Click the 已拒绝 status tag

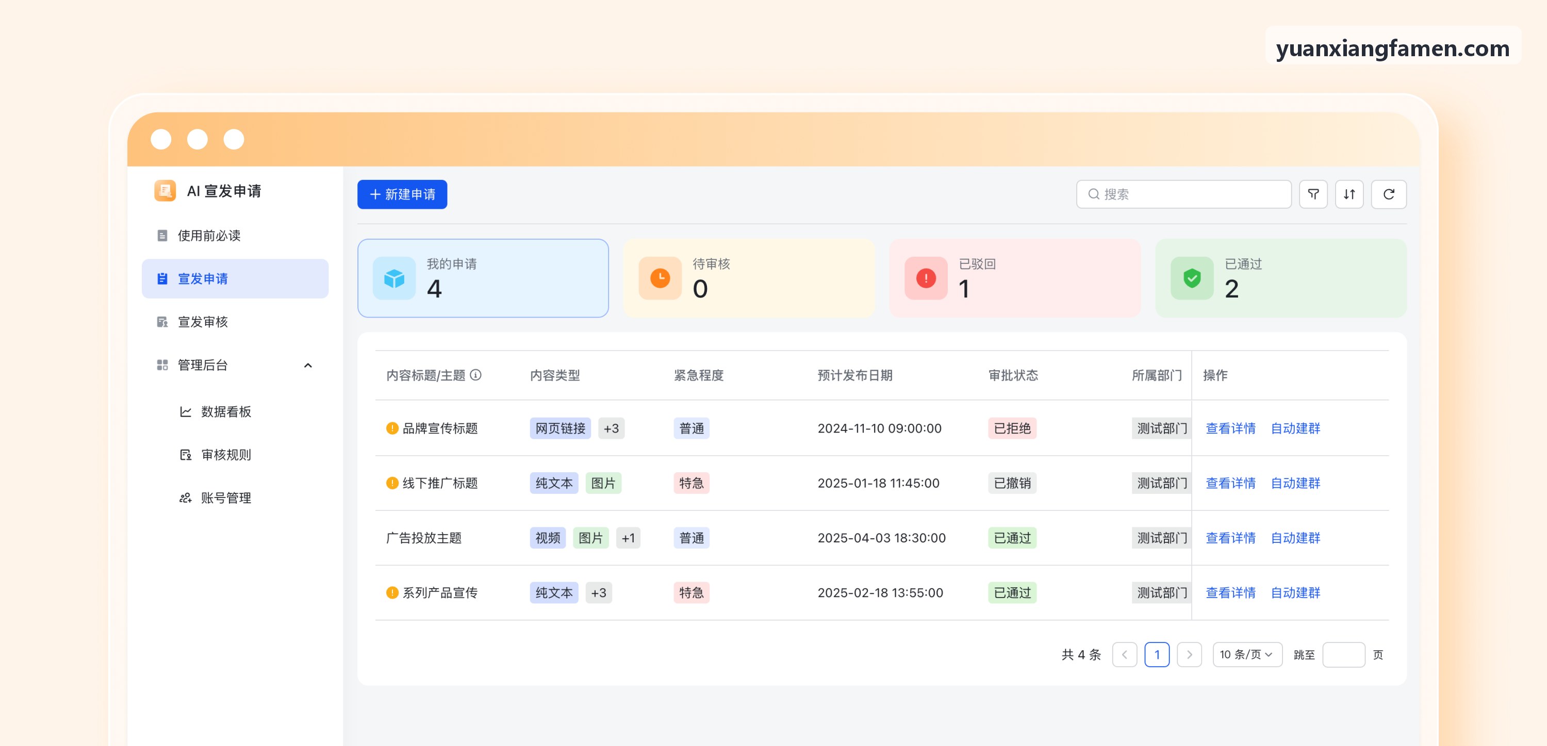click(x=1012, y=428)
